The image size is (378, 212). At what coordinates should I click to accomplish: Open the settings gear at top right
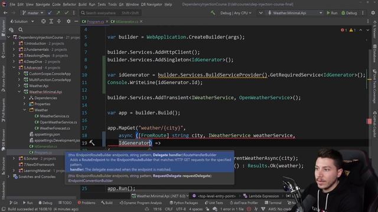(x=373, y=13)
